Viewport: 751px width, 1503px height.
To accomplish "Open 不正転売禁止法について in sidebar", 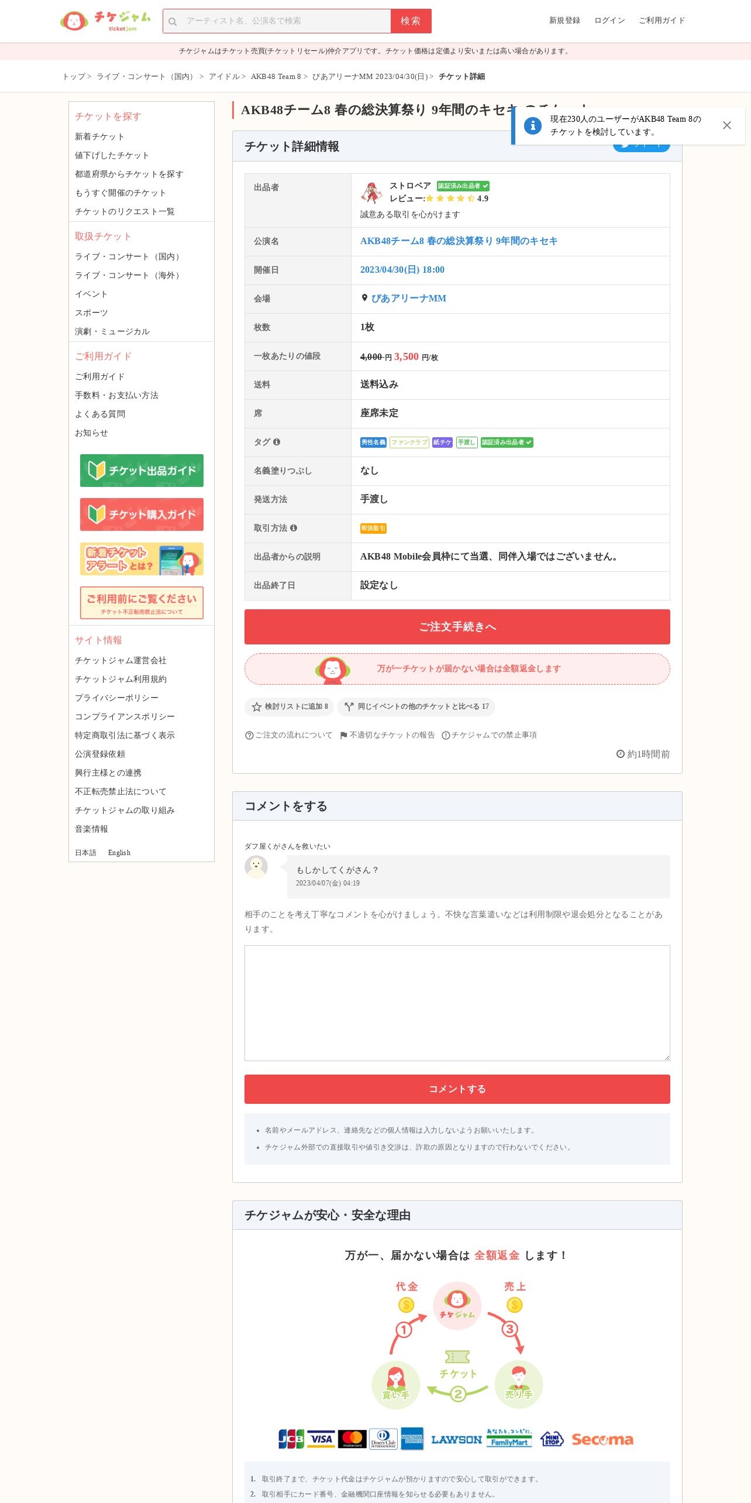I will (x=120, y=791).
